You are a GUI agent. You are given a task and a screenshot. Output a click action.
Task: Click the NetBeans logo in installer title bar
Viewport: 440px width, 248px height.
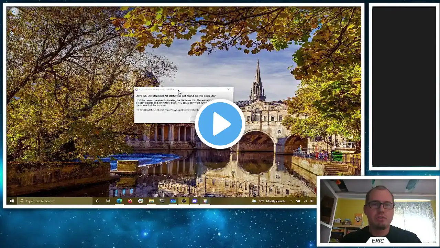(136, 90)
